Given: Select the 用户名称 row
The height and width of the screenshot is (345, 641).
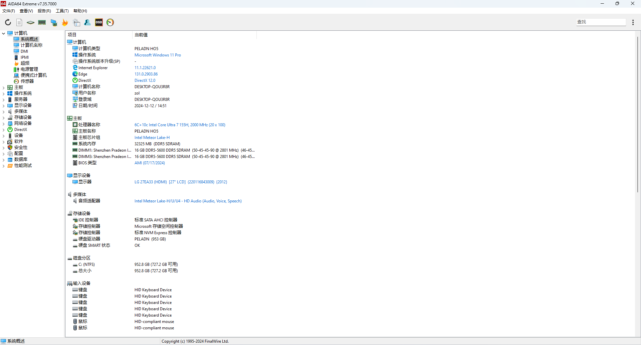Looking at the screenshot, I should [x=87, y=93].
